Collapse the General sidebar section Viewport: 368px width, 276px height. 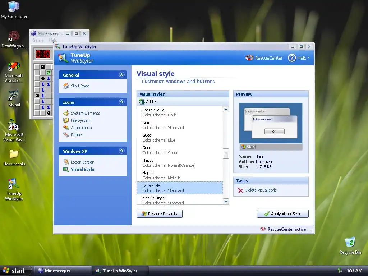[x=121, y=75]
